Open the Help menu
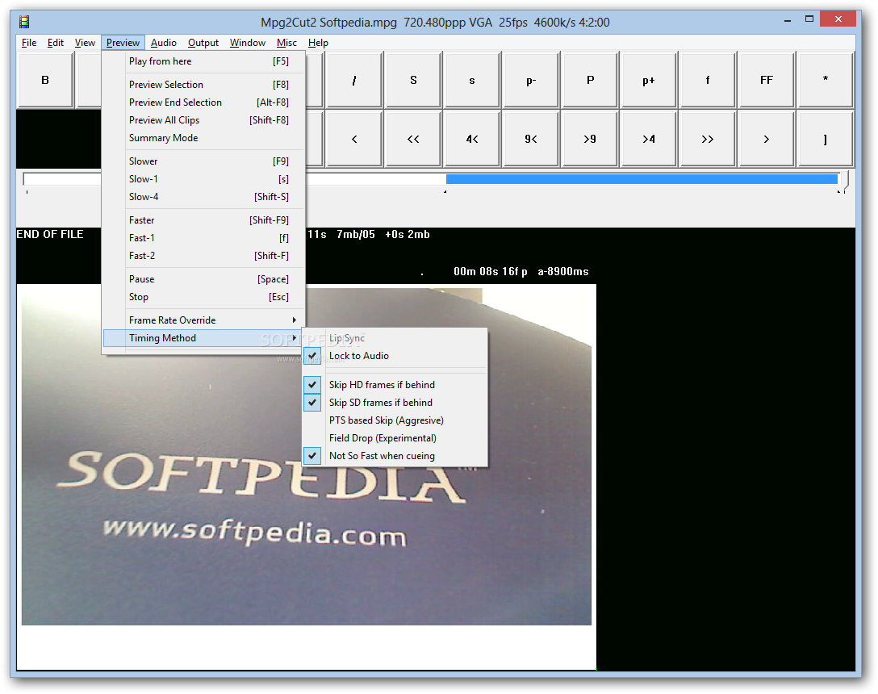The width and height of the screenshot is (878, 694). coord(318,43)
